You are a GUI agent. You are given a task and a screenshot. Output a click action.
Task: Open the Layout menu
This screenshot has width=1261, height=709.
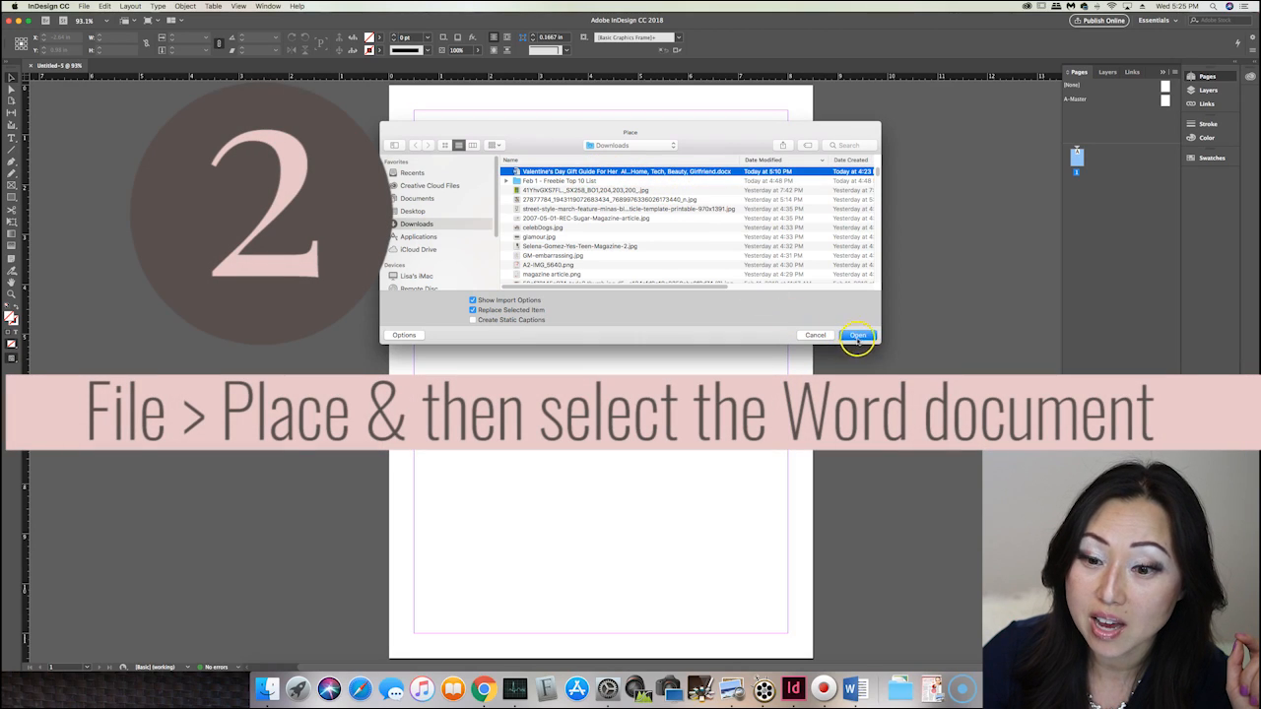pyautogui.click(x=130, y=6)
